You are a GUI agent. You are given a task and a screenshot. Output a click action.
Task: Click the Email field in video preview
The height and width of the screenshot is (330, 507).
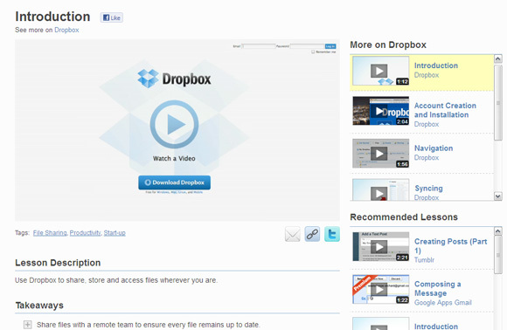click(x=259, y=46)
